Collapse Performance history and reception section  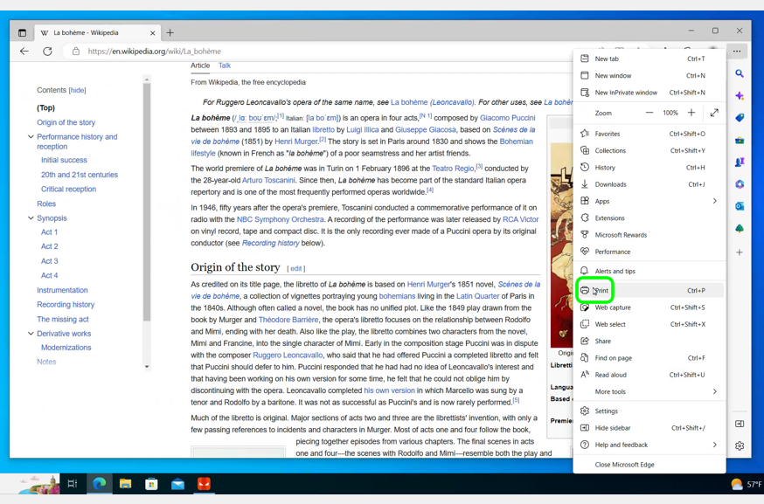(x=31, y=137)
